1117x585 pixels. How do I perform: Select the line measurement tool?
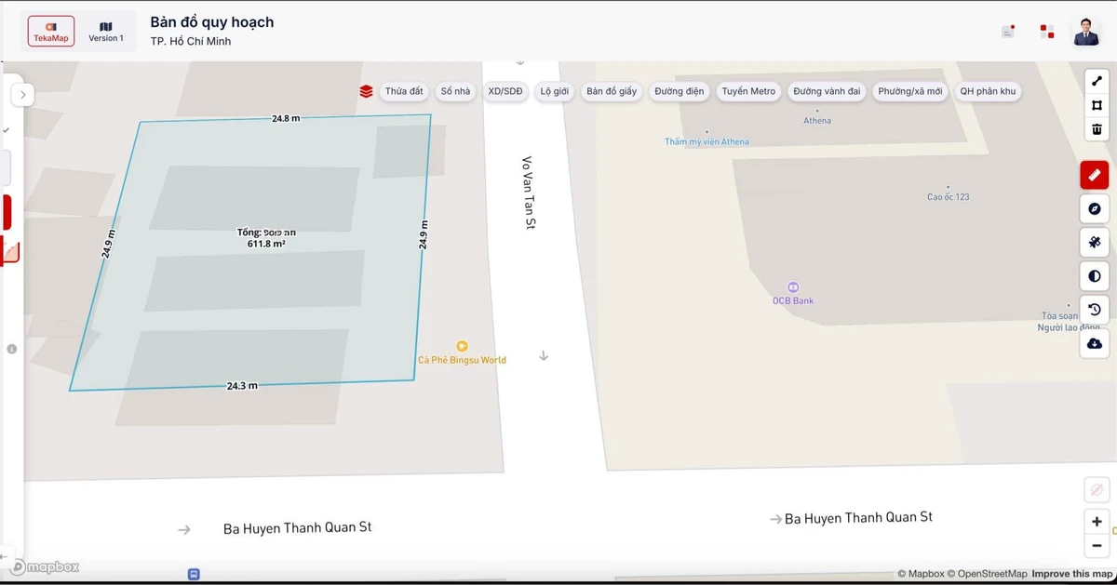click(x=1097, y=81)
